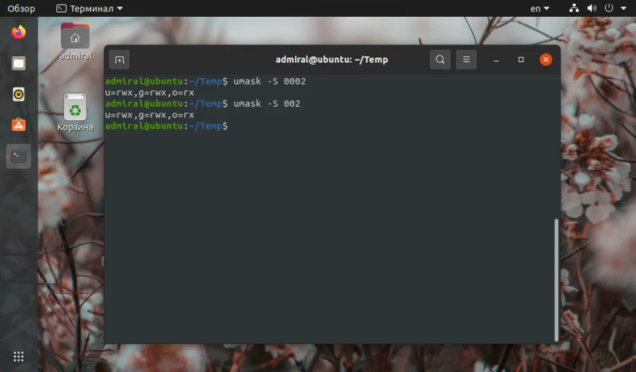Open Корзина trash on desktop

point(75,112)
